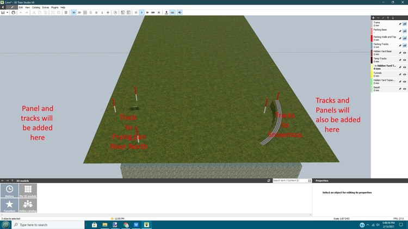Click the toolbar icon left of the speaker
The height and width of the screenshot is (229, 408).
pyautogui.click(x=172, y=13)
